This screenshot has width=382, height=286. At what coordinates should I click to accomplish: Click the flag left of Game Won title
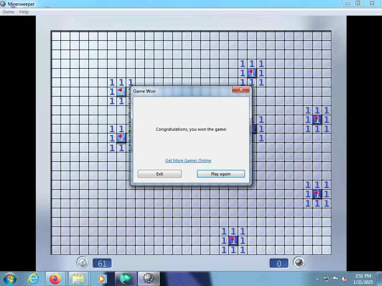click(121, 92)
